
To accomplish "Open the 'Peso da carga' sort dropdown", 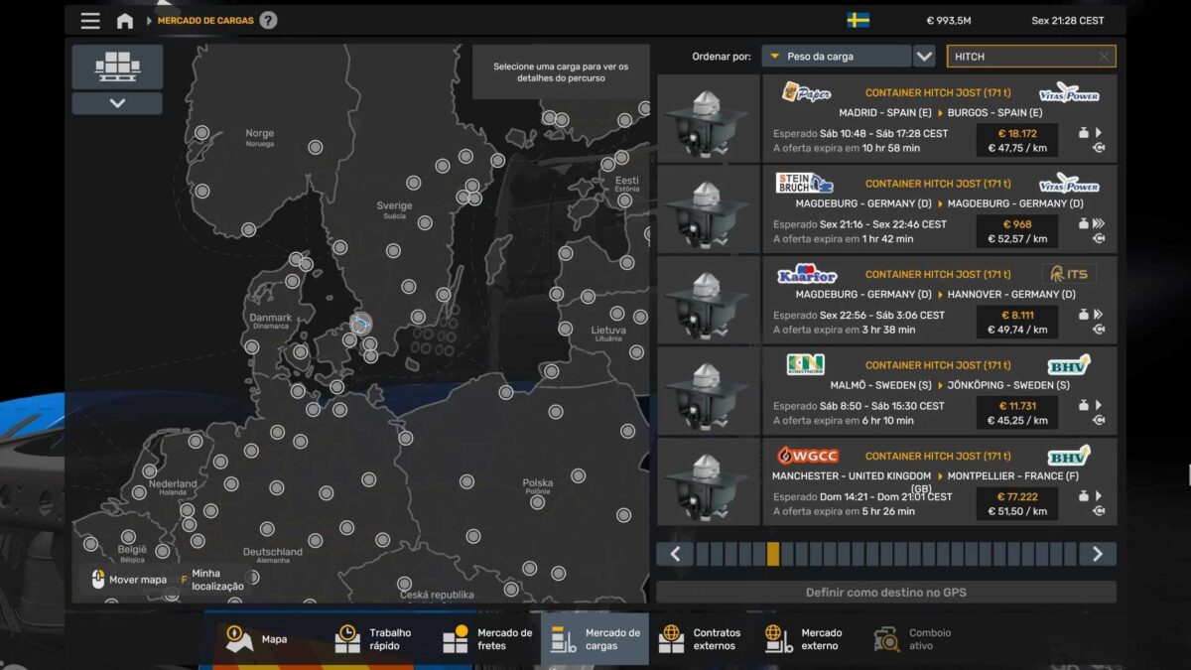I will click(836, 57).
